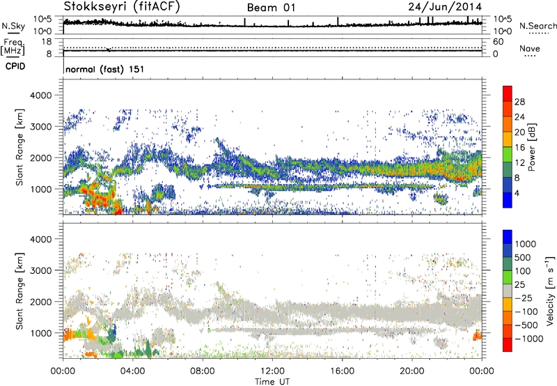Click the '2000' tick of velocity panel
557x386 pixels.
40,302
